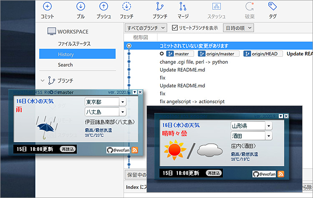
Task: Click the RSS feed icon in Tokyo weather widget
Action: point(135,150)
